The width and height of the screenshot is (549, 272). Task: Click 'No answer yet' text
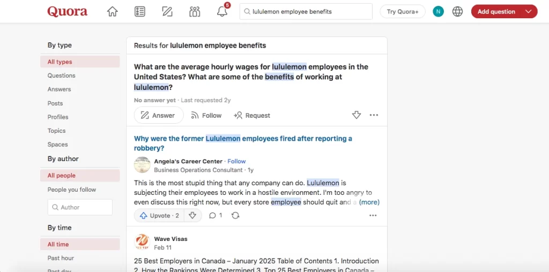pos(155,100)
